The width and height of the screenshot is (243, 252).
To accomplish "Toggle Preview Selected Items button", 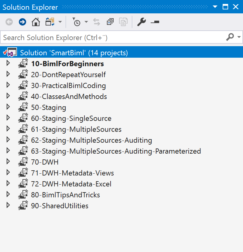I will click(x=155, y=22).
